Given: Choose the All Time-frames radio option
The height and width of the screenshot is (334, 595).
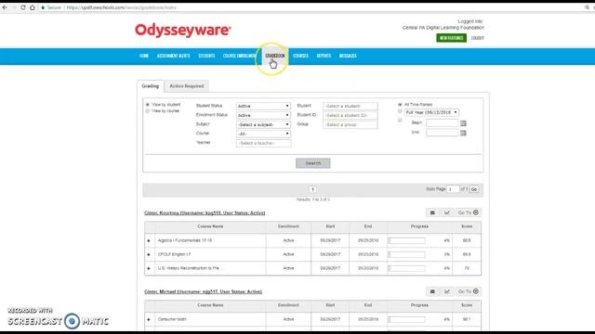Looking at the screenshot, I should point(400,105).
